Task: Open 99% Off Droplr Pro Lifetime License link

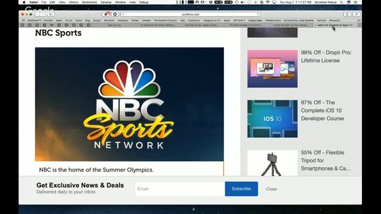Action: click(x=326, y=56)
